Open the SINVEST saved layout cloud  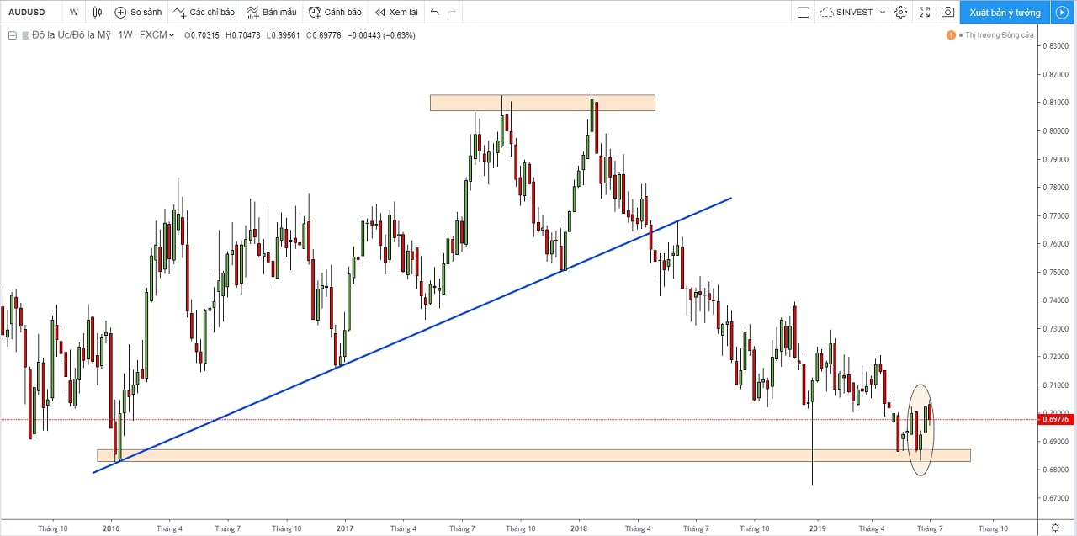[x=846, y=12]
